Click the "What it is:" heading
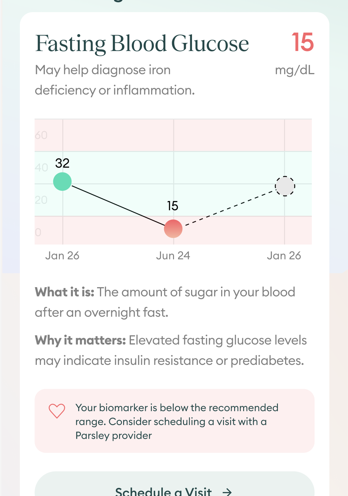Viewport: 348px width, 496px height. point(65,292)
